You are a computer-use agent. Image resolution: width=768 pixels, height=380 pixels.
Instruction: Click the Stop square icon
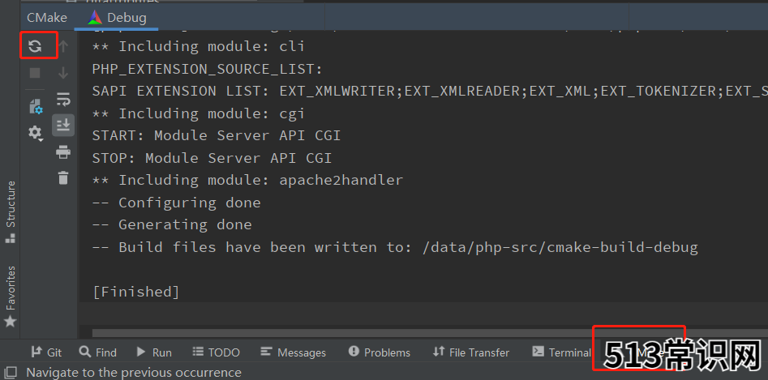(35, 74)
